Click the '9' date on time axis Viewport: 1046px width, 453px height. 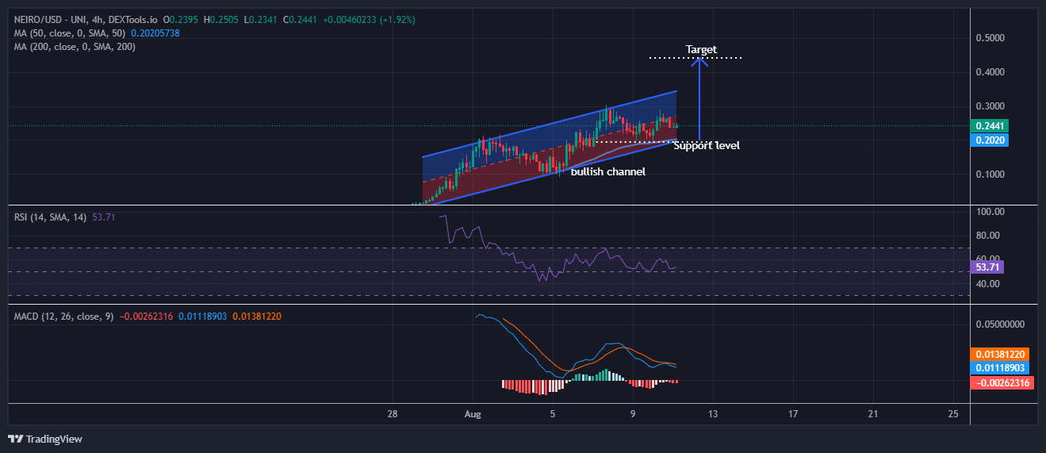(x=633, y=415)
